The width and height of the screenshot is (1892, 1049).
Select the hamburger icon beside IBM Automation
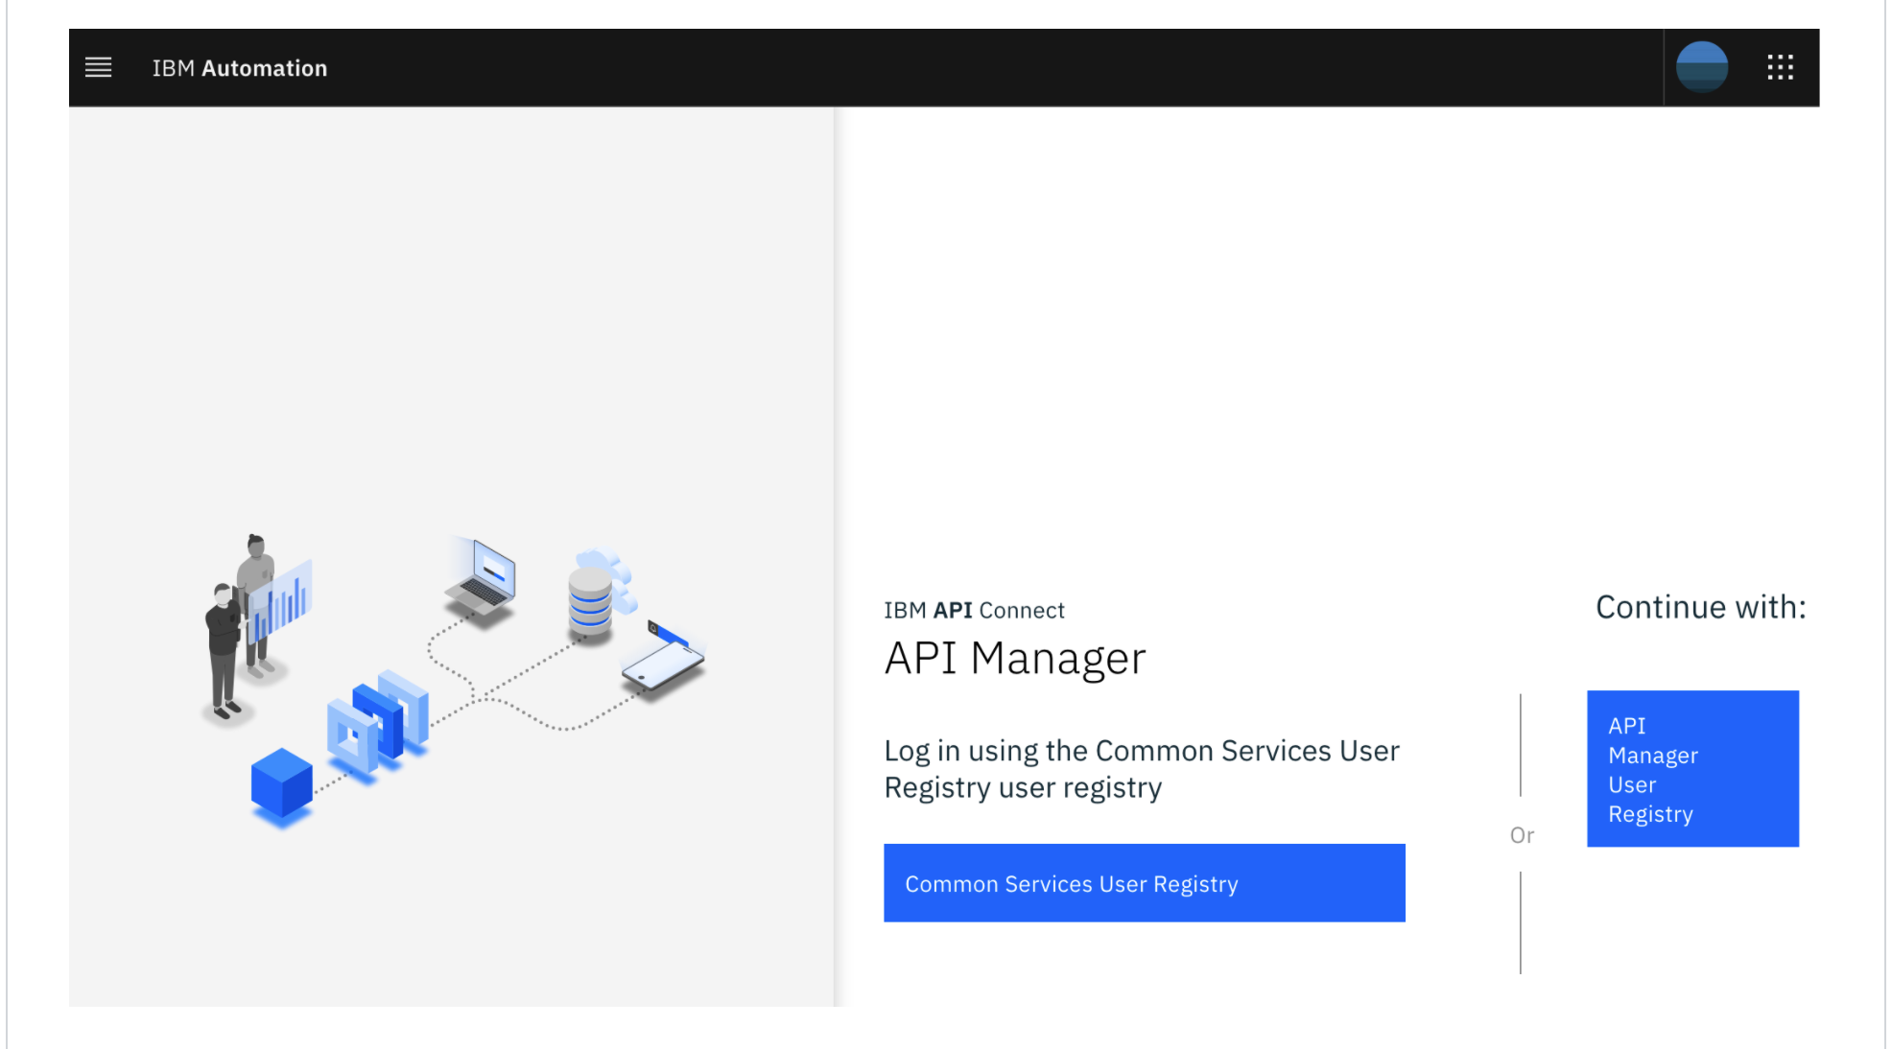(99, 67)
